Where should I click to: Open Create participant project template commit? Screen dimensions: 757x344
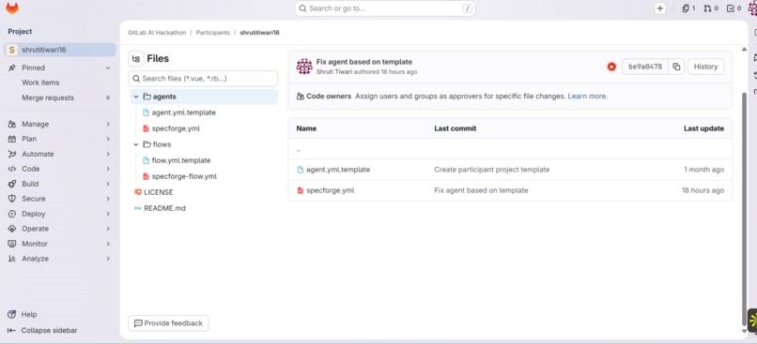[491, 170]
